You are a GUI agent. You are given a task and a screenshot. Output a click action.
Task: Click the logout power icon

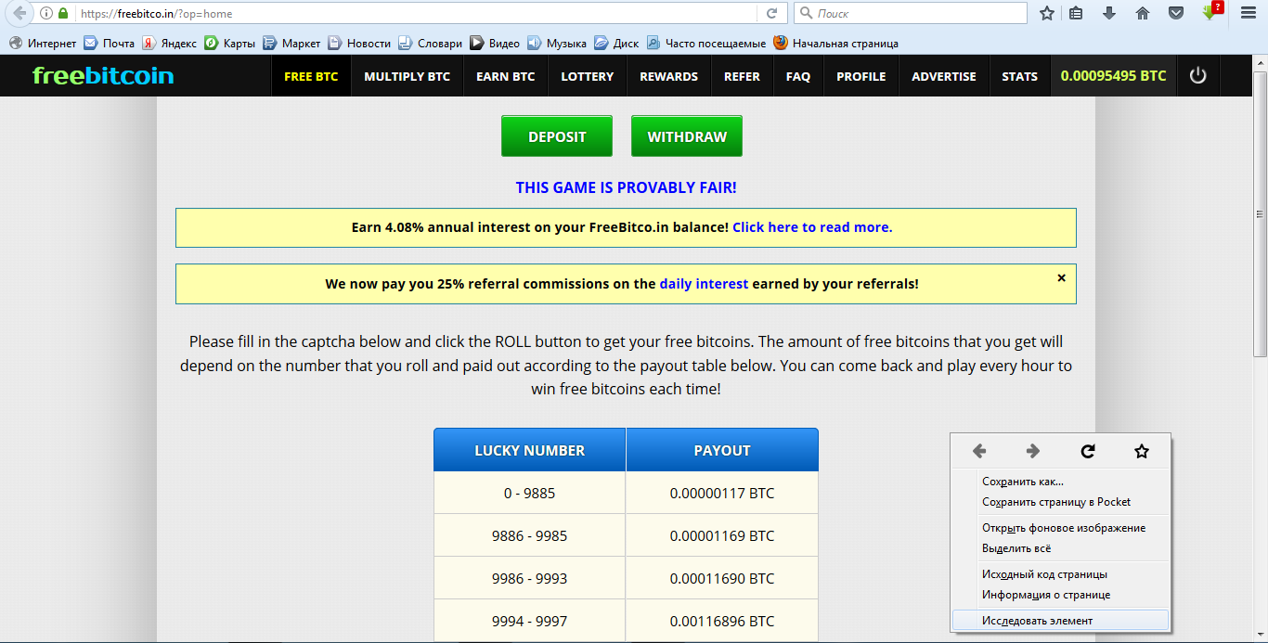[1197, 76]
